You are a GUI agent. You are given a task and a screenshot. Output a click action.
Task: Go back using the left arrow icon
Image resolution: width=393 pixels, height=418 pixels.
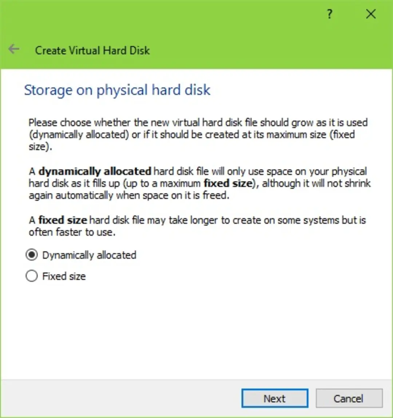(x=13, y=49)
